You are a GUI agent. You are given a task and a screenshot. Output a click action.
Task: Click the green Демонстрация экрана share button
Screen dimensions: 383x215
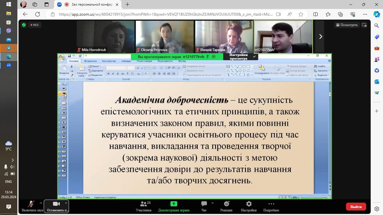pyautogui.click(x=174, y=207)
